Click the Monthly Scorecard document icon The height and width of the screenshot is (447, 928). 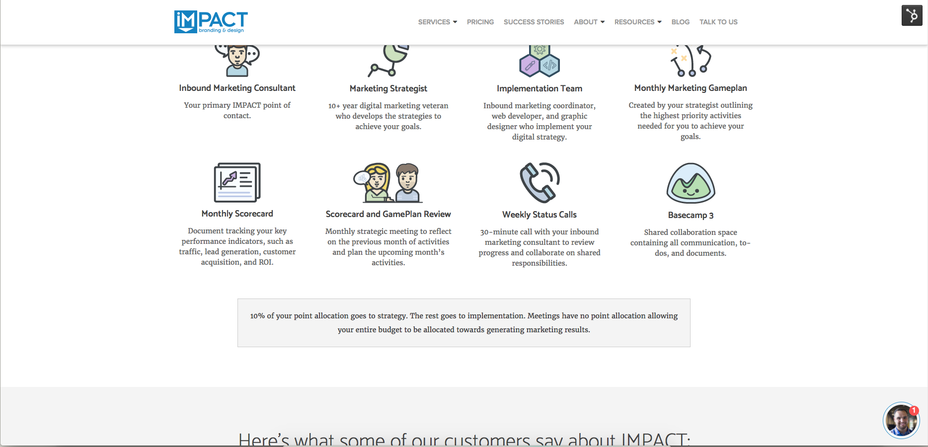click(237, 182)
